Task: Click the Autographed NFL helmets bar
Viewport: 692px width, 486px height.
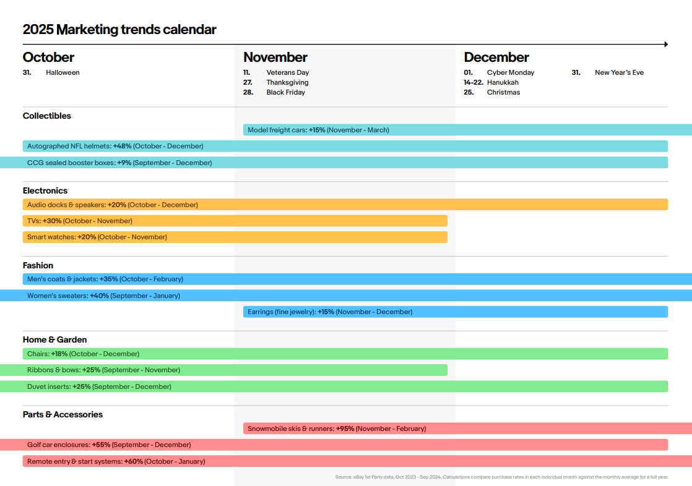Action: (345, 146)
